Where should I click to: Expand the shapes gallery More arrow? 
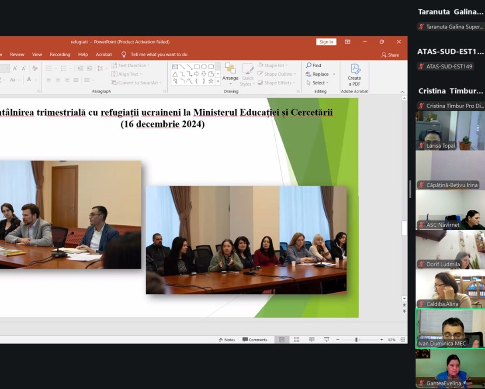click(x=218, y=81)
